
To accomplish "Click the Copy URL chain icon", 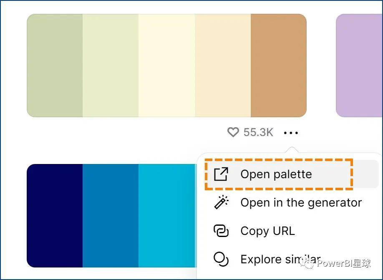I will 221,231.
